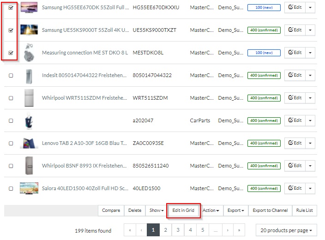Uncheck the Measuring connection ME ST row checkbox
The height and width of the screenshot is (240, 325).
[11, 53]
